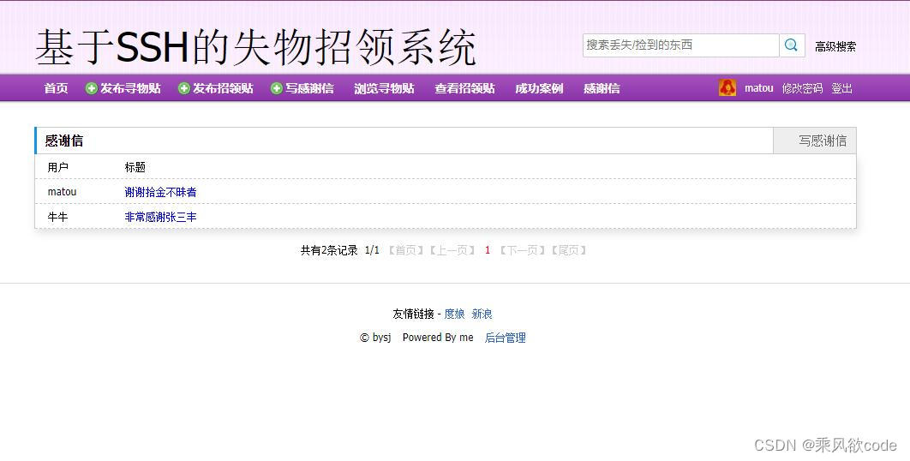
Task: Click 修改密码 to change password
Action: [802, 88]
